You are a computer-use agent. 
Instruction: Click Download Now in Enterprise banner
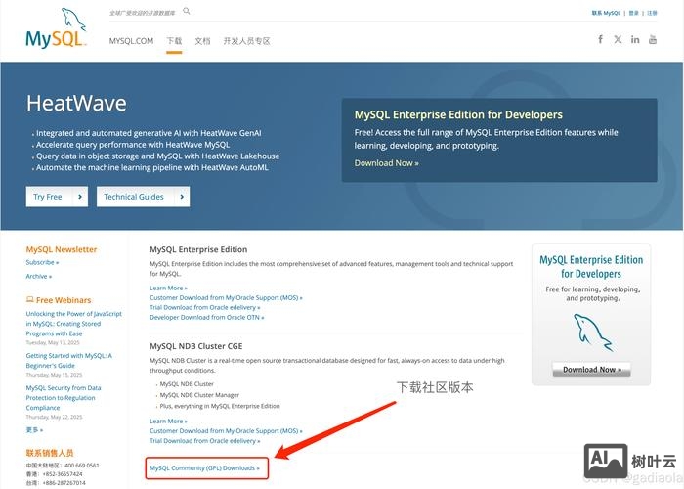[387, 163]
